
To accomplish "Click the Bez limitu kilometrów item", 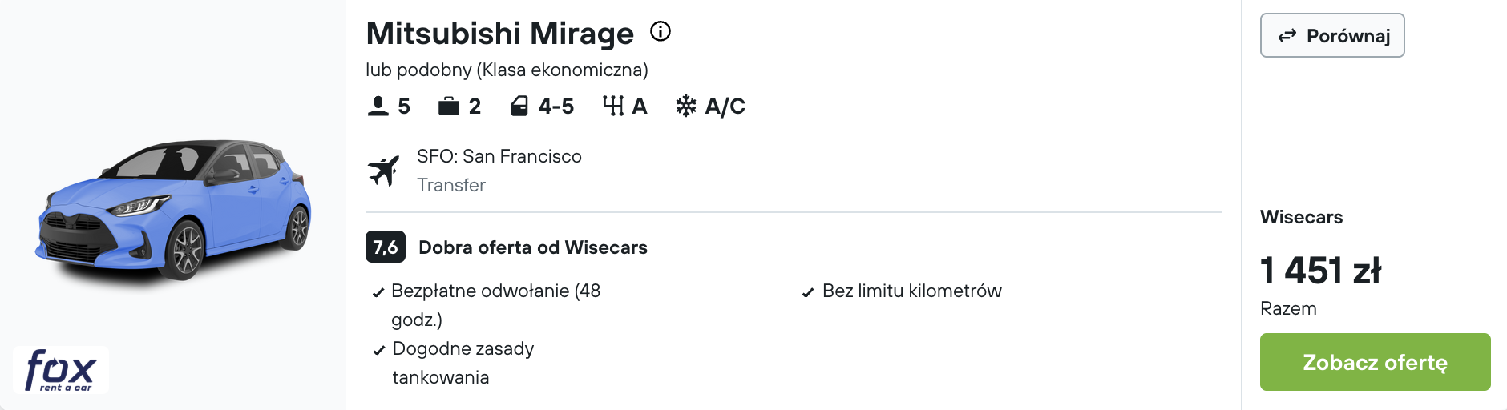I will click(x=902, y=291).
